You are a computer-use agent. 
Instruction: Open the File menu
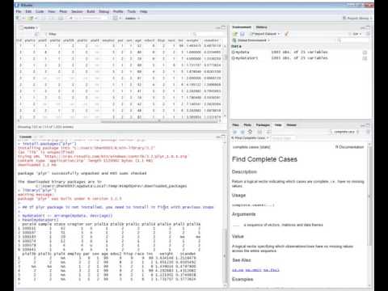(x=19, y=11)
